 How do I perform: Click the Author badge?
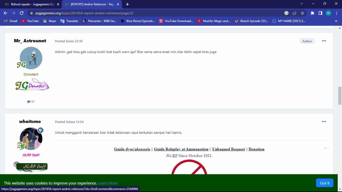click(307, 41)
